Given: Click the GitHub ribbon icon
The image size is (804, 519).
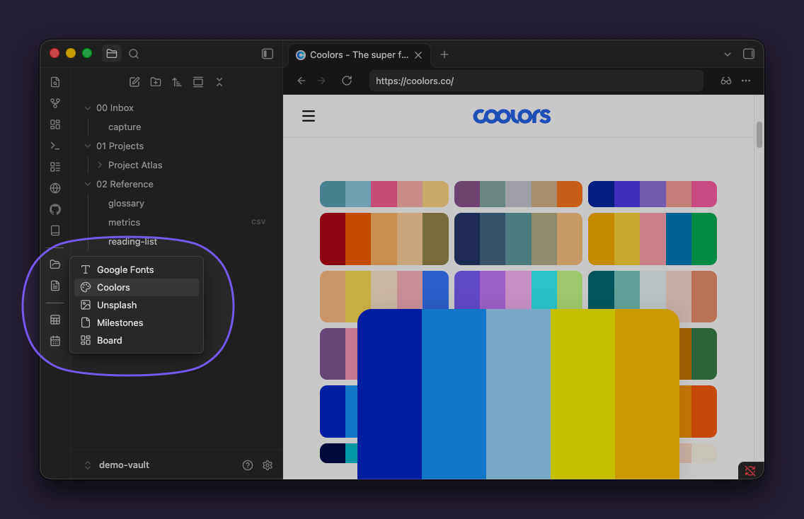Looking at the screenshot, I should (x=55, y=209).
